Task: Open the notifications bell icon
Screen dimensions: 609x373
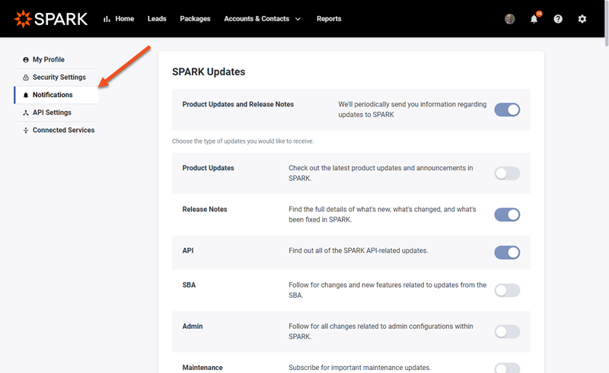Action: pos(534,19)
